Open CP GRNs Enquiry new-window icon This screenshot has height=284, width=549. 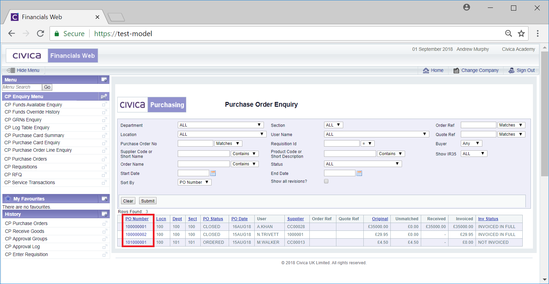pyautogui.click(x=105, y=120)
